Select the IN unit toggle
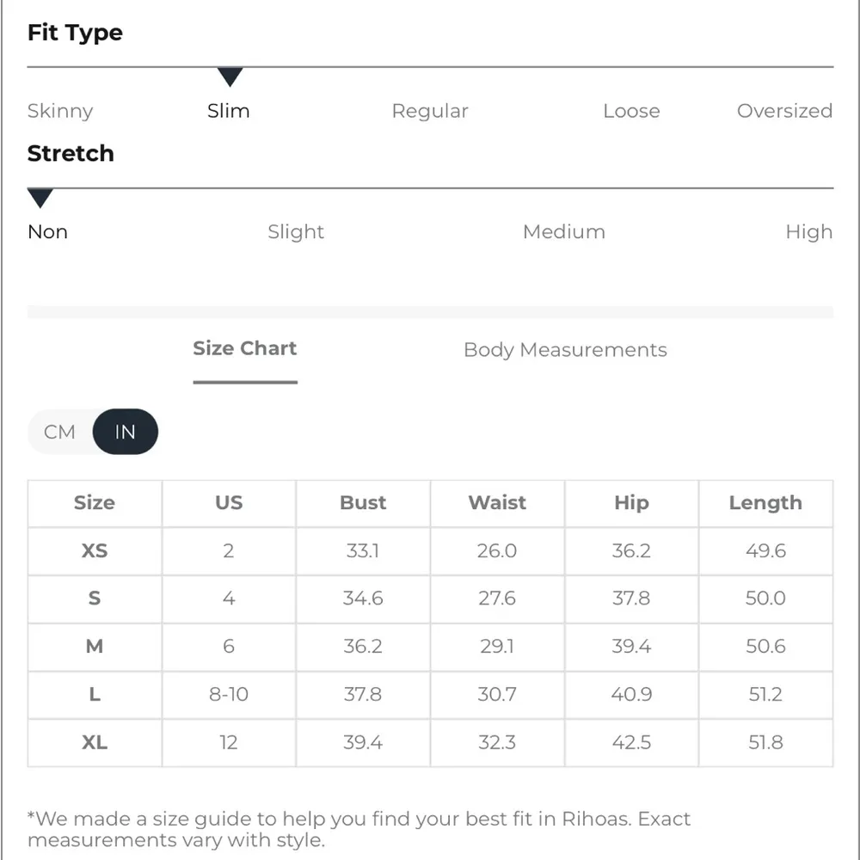The height and width of the screenshot is (860, 860). click(x=126, y=432)
